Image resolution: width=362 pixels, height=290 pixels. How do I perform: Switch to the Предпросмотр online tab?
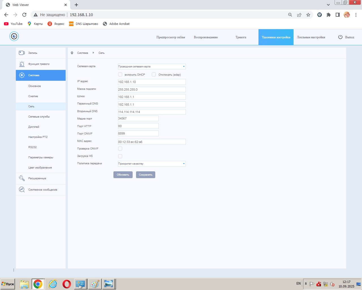pyautogui.click(x=171, y=37)
